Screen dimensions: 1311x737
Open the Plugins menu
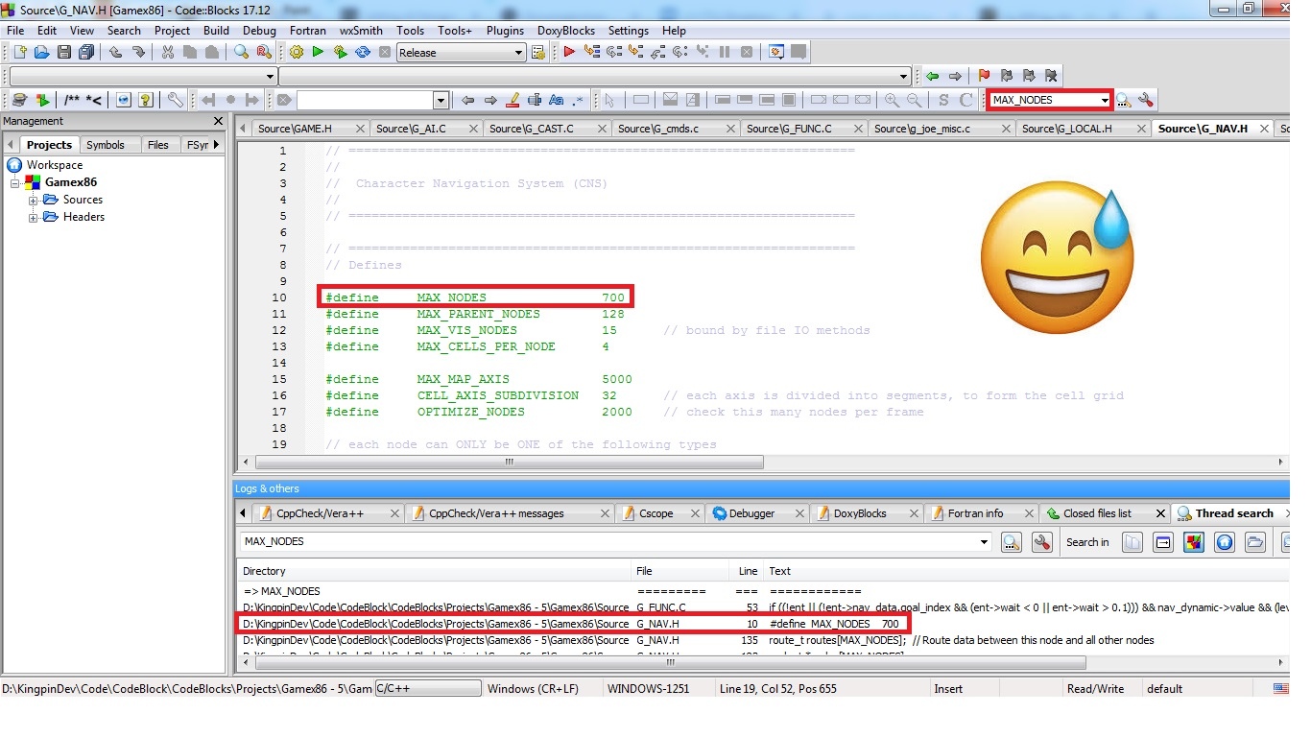[505, 30]
